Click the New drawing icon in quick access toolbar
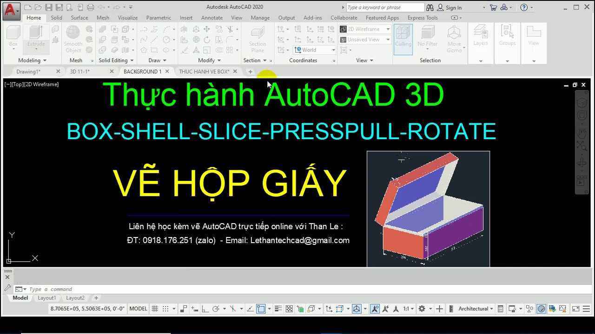Viewport: 595px width, 334px height. (28, 7)
